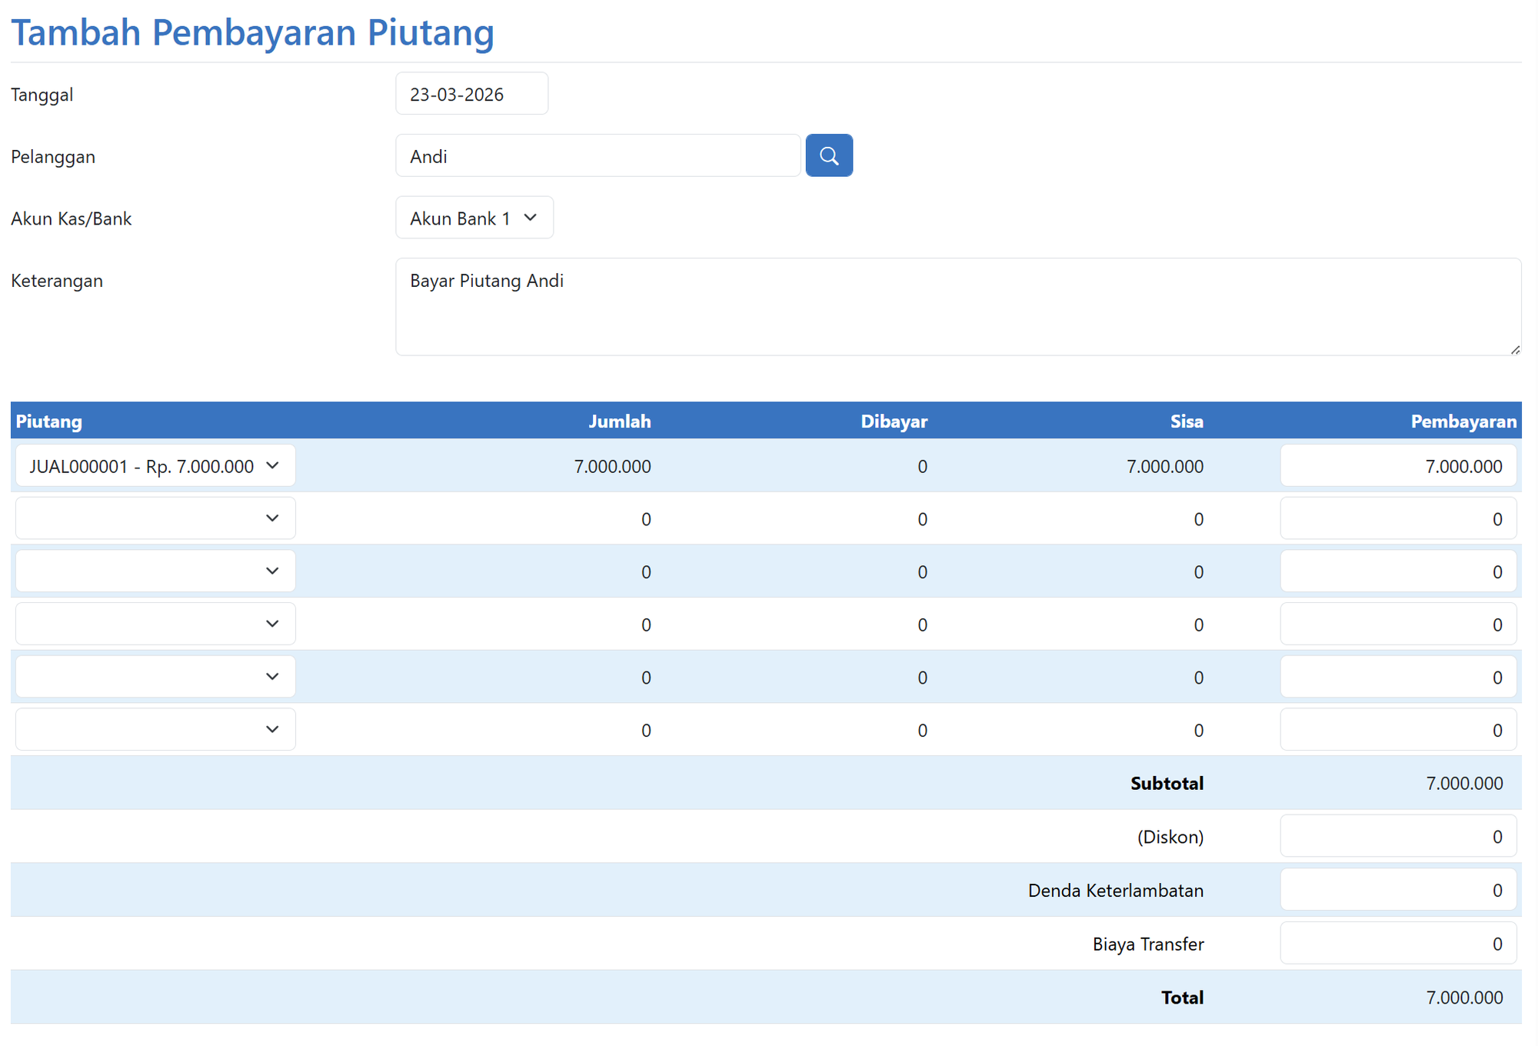Click the Keterangan label
The image size is (1538, 1046).
57,281
